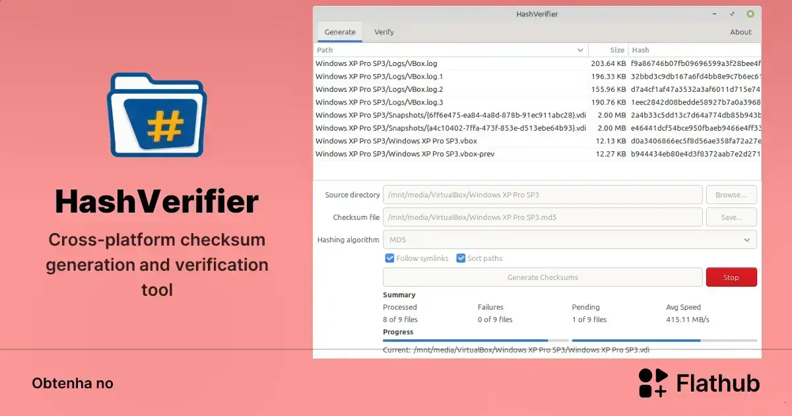Click the 196.33 KB size cell
This screenshot has width=792, height=416.
click(x=609, y=77)
